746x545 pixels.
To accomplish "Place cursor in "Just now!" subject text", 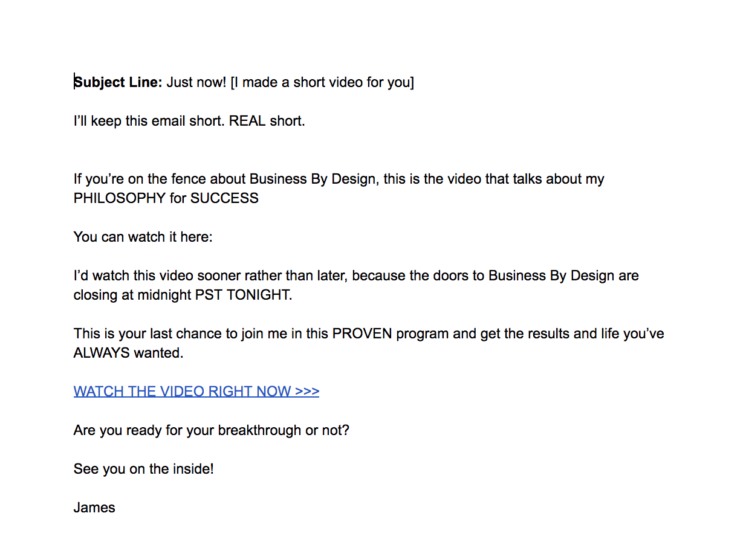I will coord(196,82).
